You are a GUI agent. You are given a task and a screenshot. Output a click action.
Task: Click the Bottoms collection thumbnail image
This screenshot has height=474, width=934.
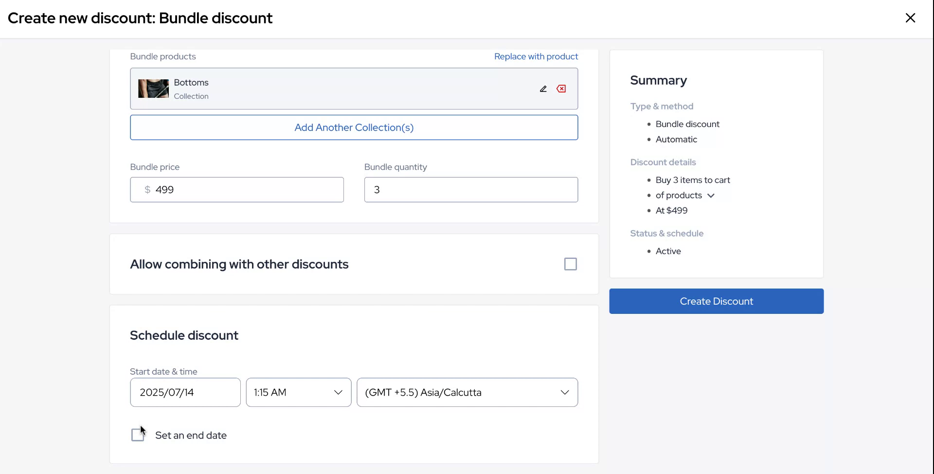click(x=153, y=89)
